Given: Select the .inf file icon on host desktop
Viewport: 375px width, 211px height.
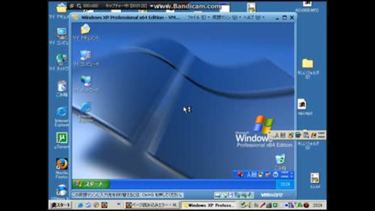Looking at the screenshot, I should pyautogui.click(x=315, y=181).
